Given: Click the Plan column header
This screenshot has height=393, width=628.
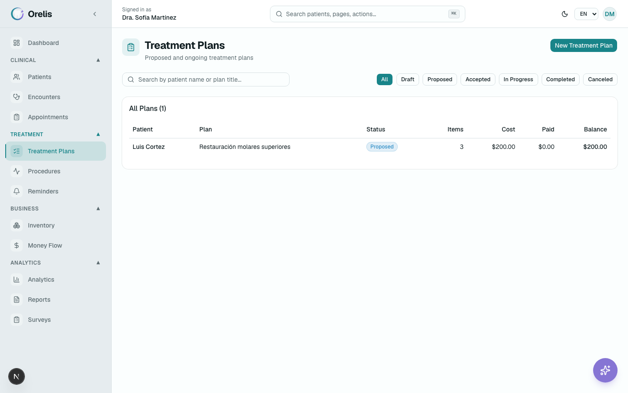Looking at the screenshot, I should click(x=205, y=129).
